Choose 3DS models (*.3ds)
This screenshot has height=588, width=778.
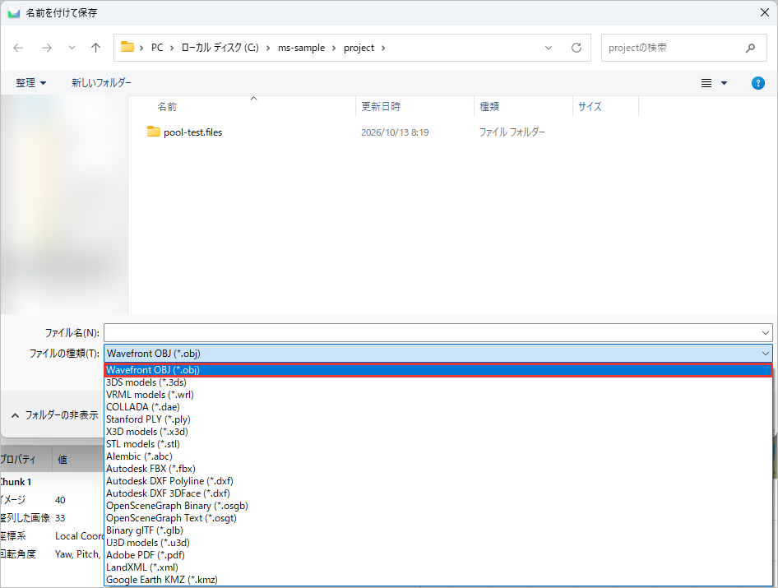(x=438, y=382)
